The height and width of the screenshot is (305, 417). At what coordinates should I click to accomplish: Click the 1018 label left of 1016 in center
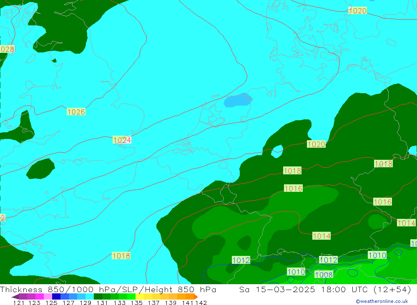coord(292,171)
